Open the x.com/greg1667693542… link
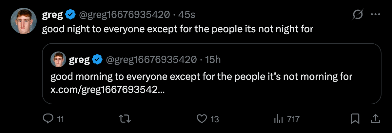Image resolution: width=392 pixels, height=133 pixels. click(108, 90)
